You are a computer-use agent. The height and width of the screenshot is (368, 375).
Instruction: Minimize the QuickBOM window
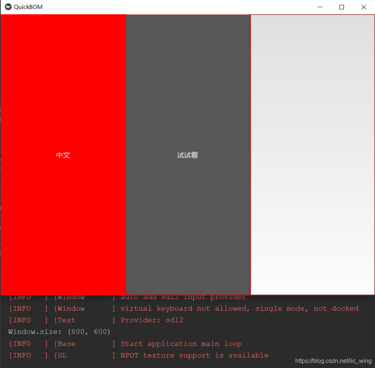(x=320, y=7)
